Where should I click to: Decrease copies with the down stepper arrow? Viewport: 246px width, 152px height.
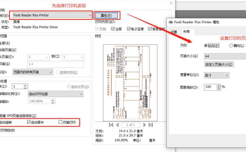click(25, 88)
